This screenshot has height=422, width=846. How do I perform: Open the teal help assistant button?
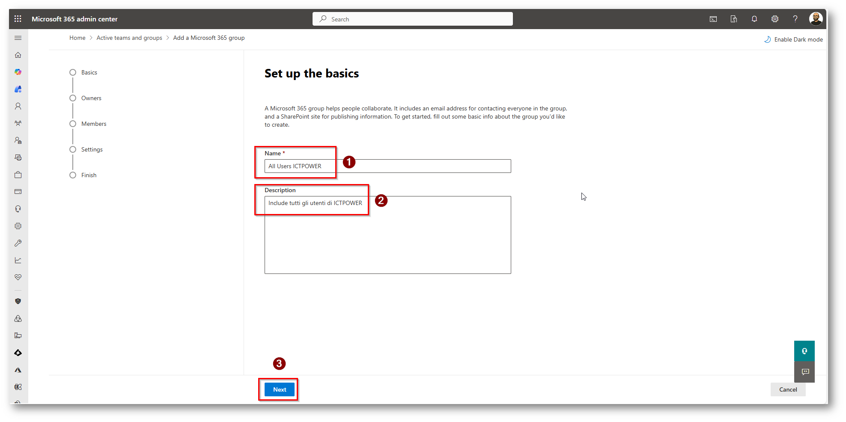(804, 351)
